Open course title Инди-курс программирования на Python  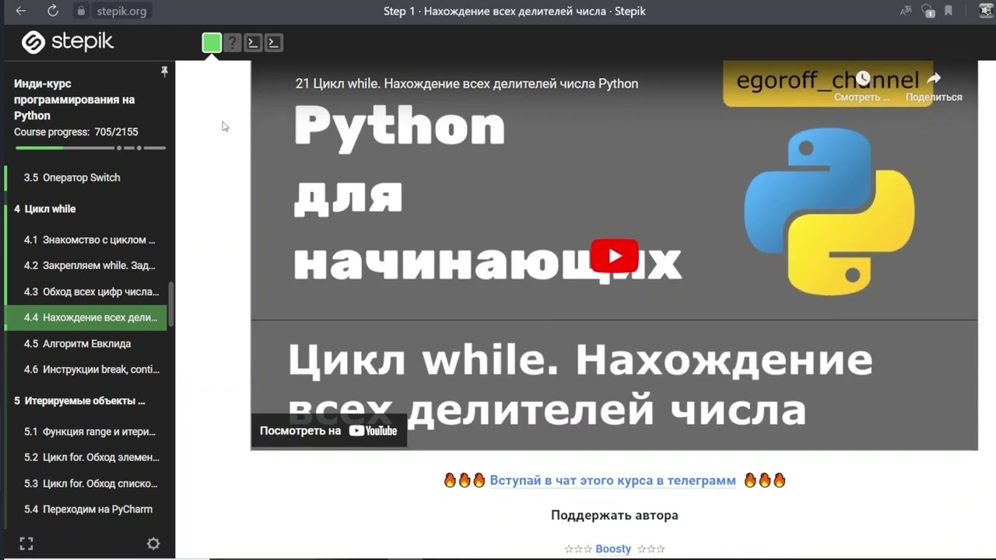(75, 100)
